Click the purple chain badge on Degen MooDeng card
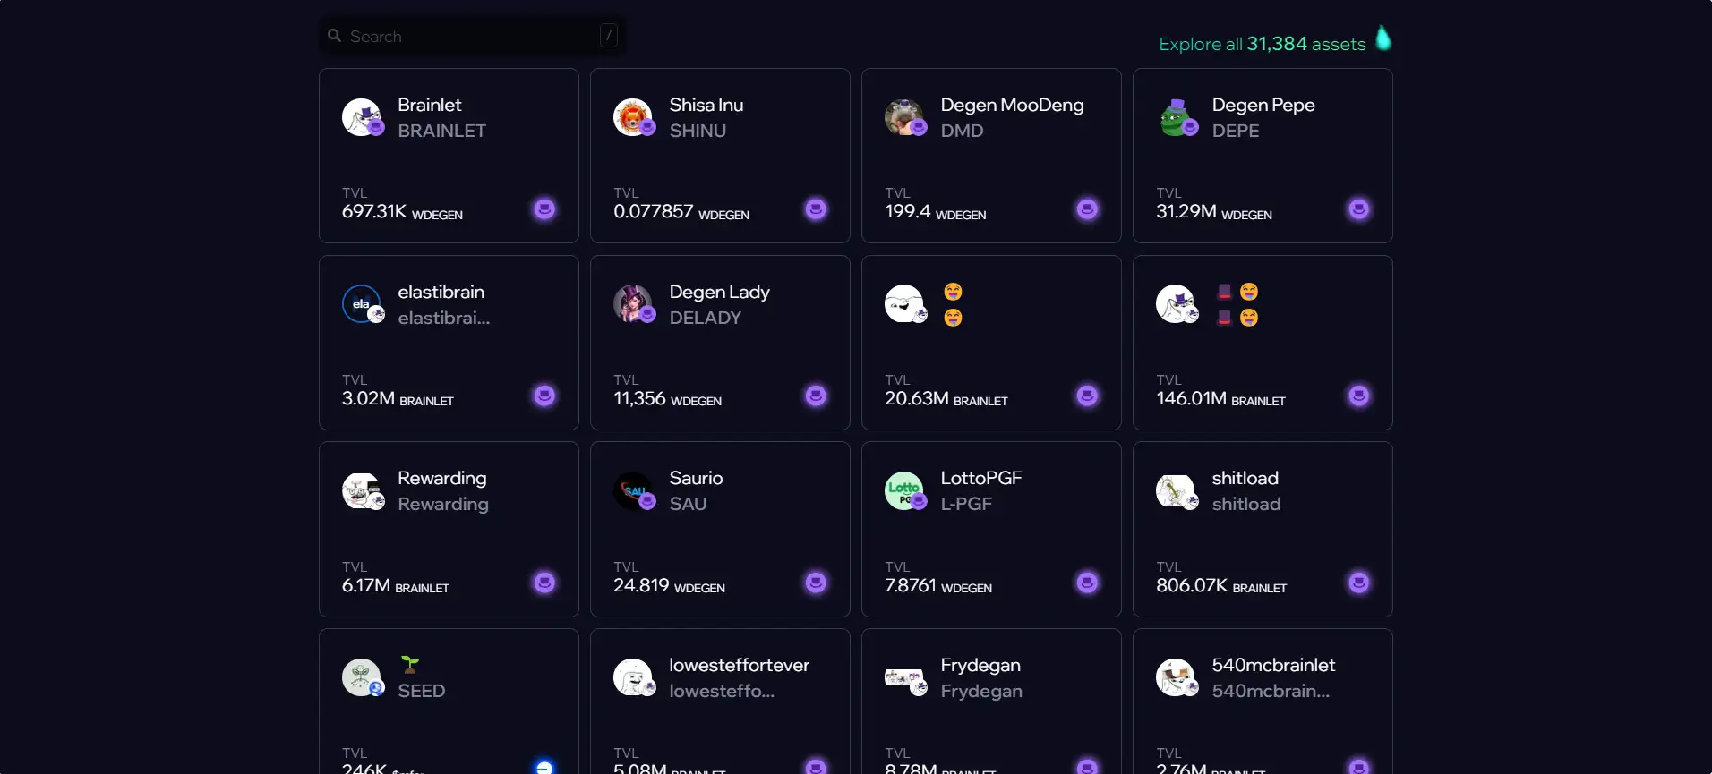 [1087, 209]
